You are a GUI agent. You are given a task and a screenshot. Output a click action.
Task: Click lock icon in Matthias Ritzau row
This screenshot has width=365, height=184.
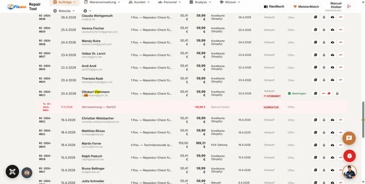coord(324,132)
